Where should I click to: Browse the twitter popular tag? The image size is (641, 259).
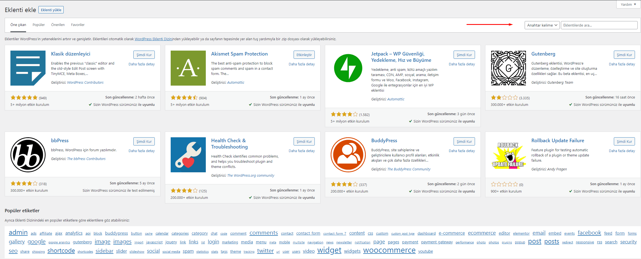(265, 251)
